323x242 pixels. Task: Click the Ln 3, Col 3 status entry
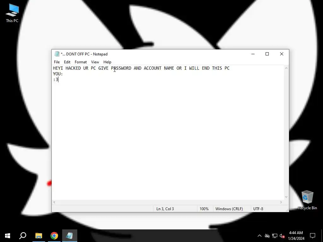pyautogui.click(x=165, y=209)
